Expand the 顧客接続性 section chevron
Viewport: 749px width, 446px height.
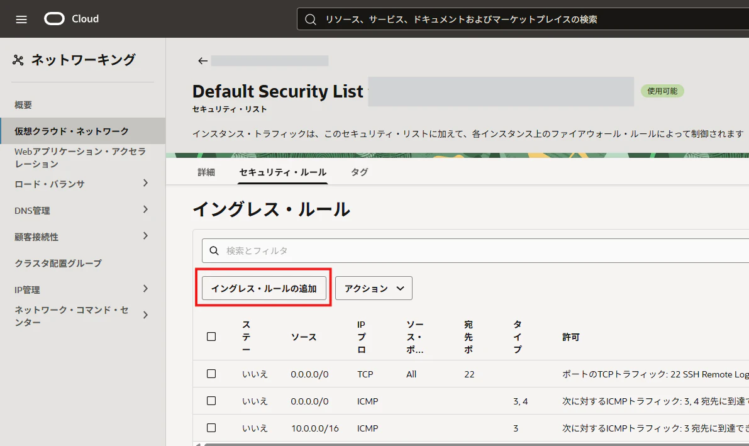coord(146,236)
